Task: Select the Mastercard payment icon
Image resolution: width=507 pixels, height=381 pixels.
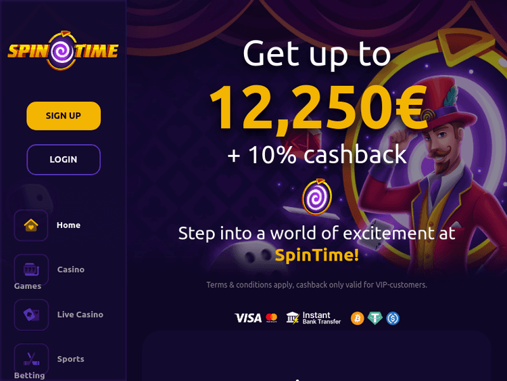Action: [x=272, y=318]
